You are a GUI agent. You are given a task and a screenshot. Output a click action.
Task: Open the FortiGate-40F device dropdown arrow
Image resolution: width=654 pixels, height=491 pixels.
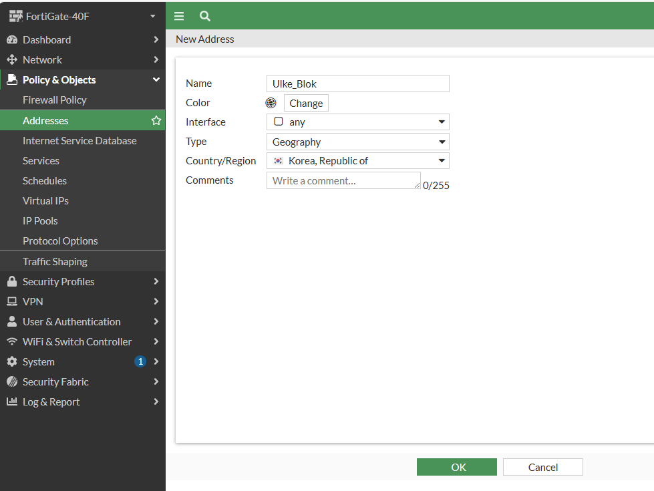click(153, 16)
